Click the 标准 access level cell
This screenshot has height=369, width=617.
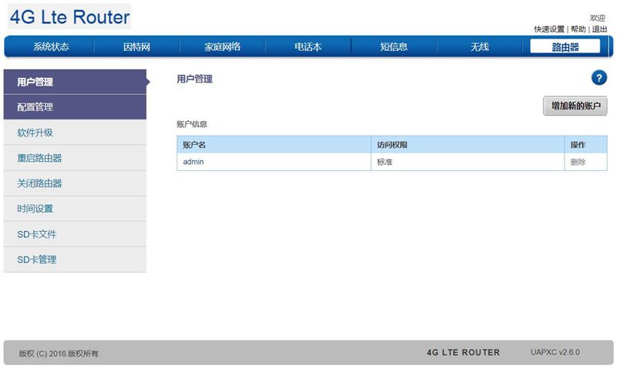[x=467, y=162]
